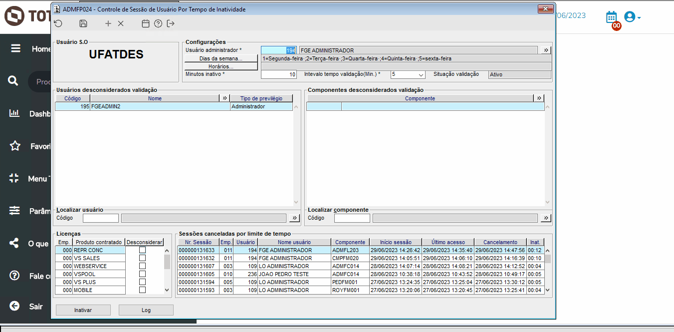
Task: Click the Favoritos star icon
Action: click(15, 146)
